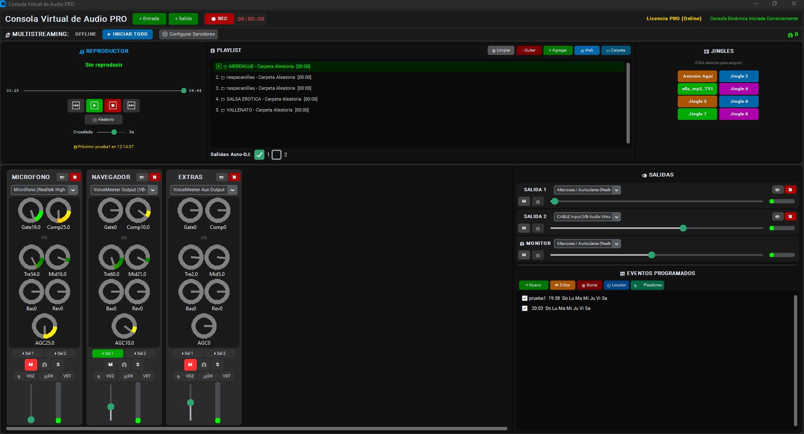Click INICIAR TODO streaming button

coord(127,34)
